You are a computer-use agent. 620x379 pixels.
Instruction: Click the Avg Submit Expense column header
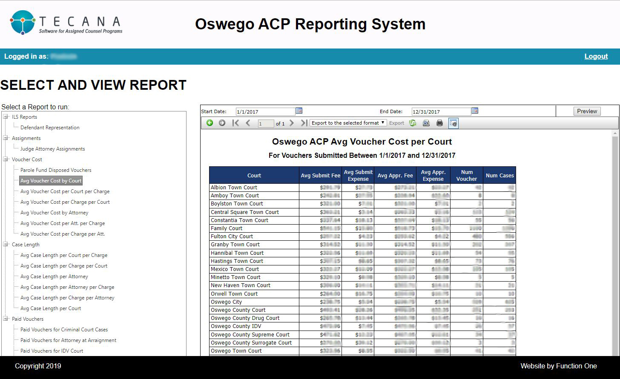358,175
